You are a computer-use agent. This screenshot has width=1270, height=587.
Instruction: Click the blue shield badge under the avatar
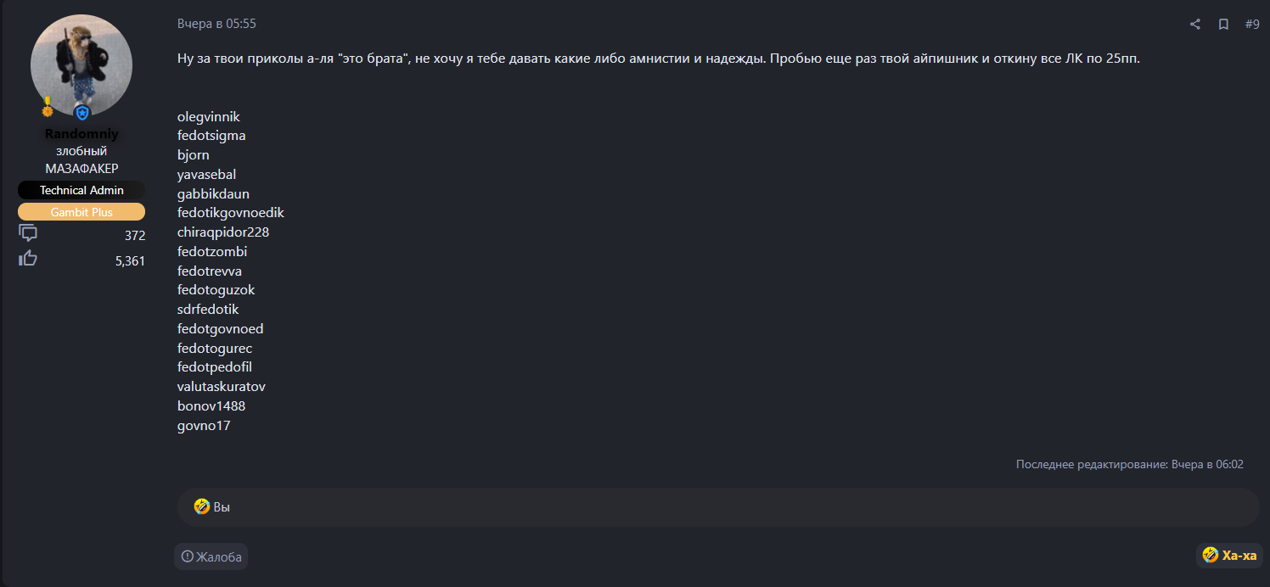coord(82,113)
